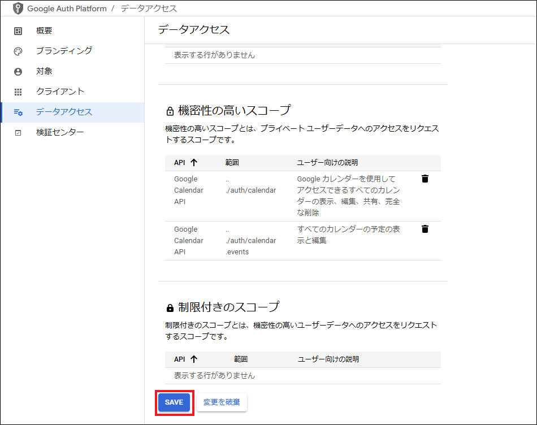Click the ユーザー向けの説明 header in restricted scopes
537x425 pixels.
tap(328, 359)
